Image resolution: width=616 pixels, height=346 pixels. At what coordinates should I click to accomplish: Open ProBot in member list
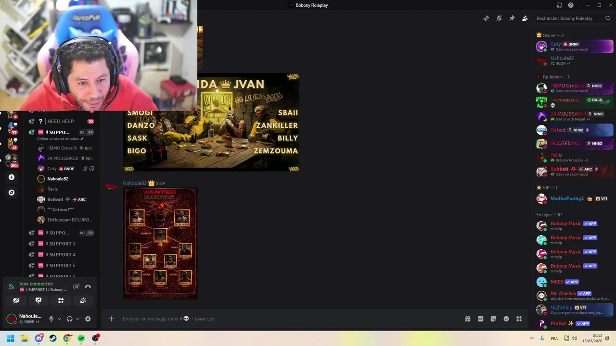575,323
